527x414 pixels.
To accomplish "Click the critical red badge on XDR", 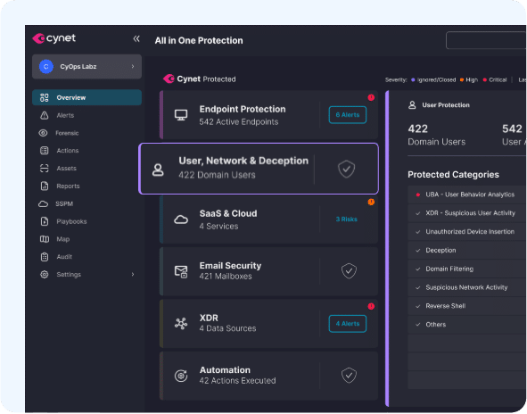I will 371,306.
